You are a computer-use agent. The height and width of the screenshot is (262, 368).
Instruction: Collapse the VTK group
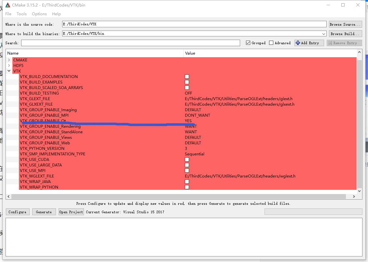(x=9, y=71)
